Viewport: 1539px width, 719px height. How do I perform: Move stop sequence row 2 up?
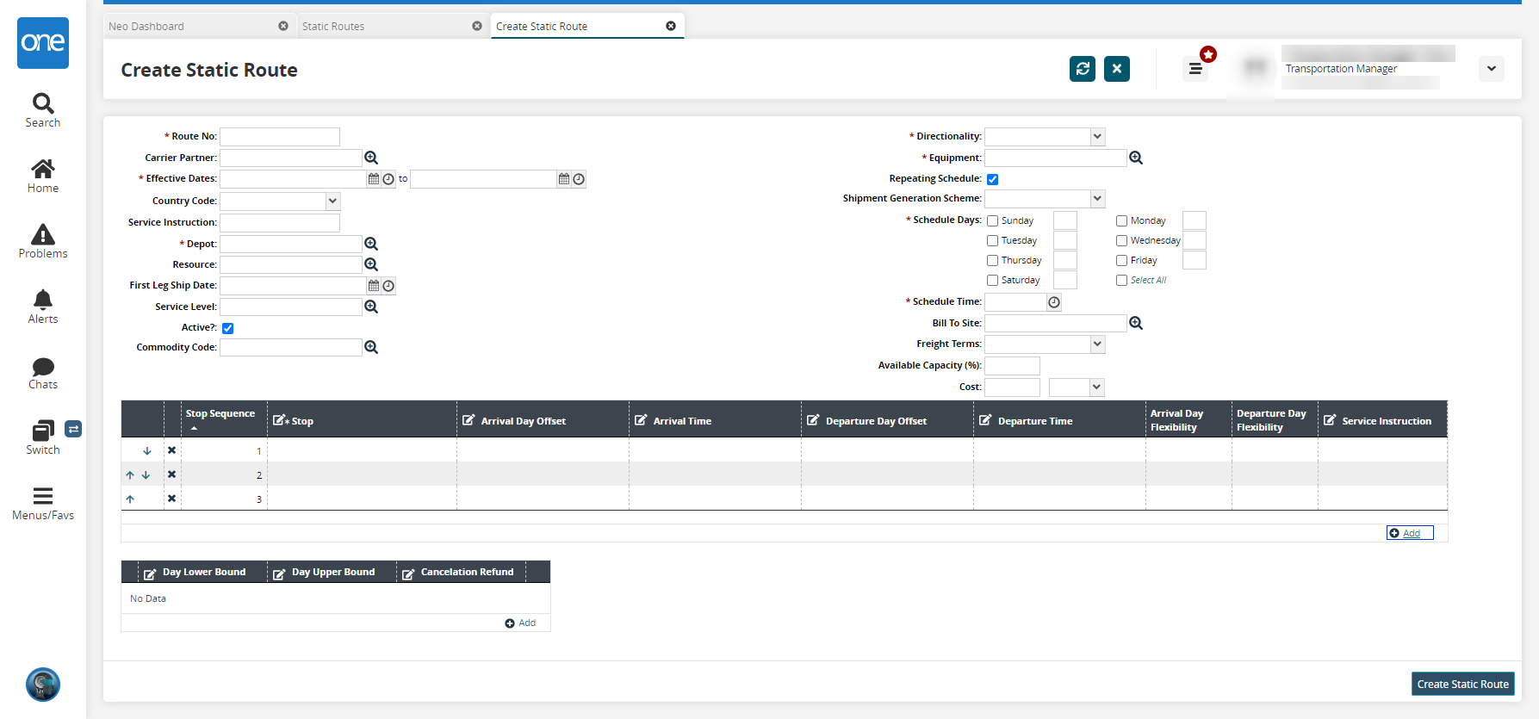[x=130, y=474]
